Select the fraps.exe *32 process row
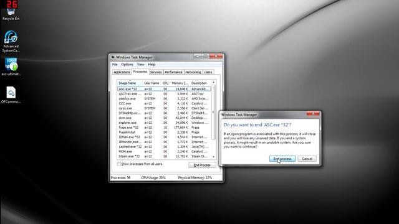This screenshot has width=399, height=224. [x=164, y=128]
